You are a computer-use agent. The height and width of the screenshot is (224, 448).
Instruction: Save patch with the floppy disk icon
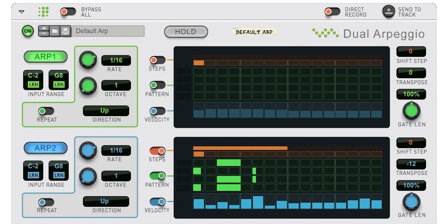(65, 31)
